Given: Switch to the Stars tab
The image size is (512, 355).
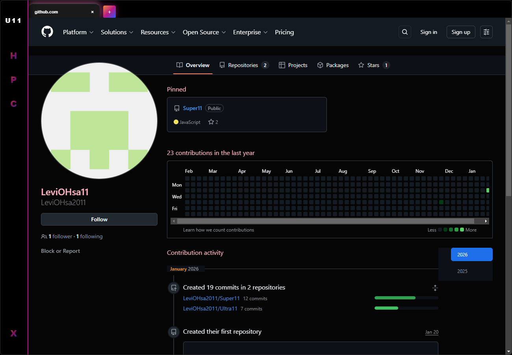Looking at the screenshot, I should coord(373,65).
